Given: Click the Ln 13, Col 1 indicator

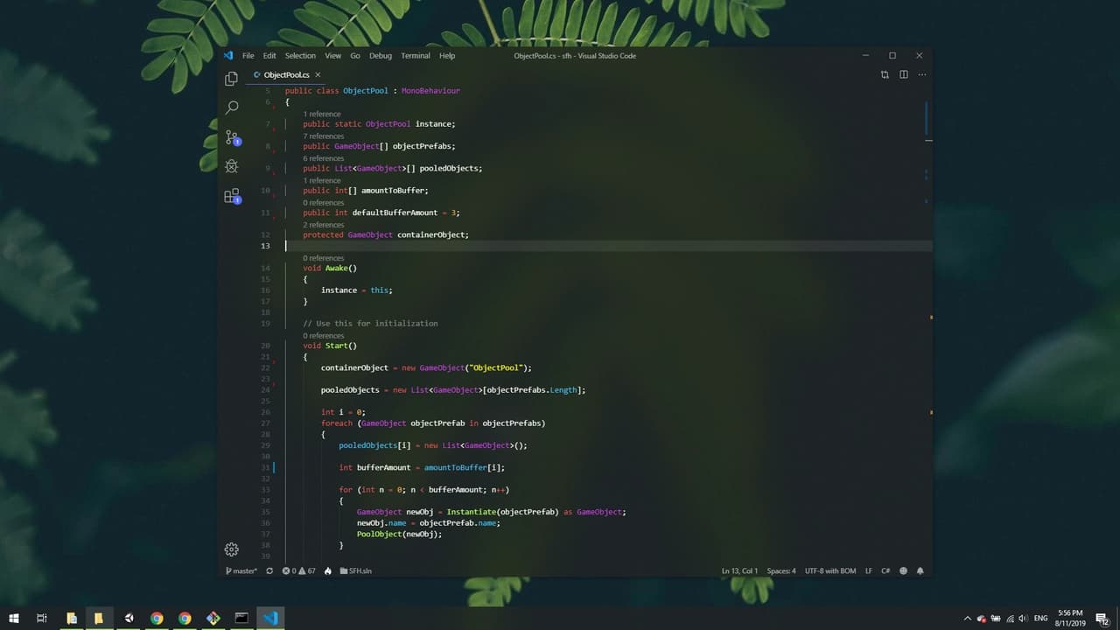Looking at the screenshot, I should coord(739,570).
